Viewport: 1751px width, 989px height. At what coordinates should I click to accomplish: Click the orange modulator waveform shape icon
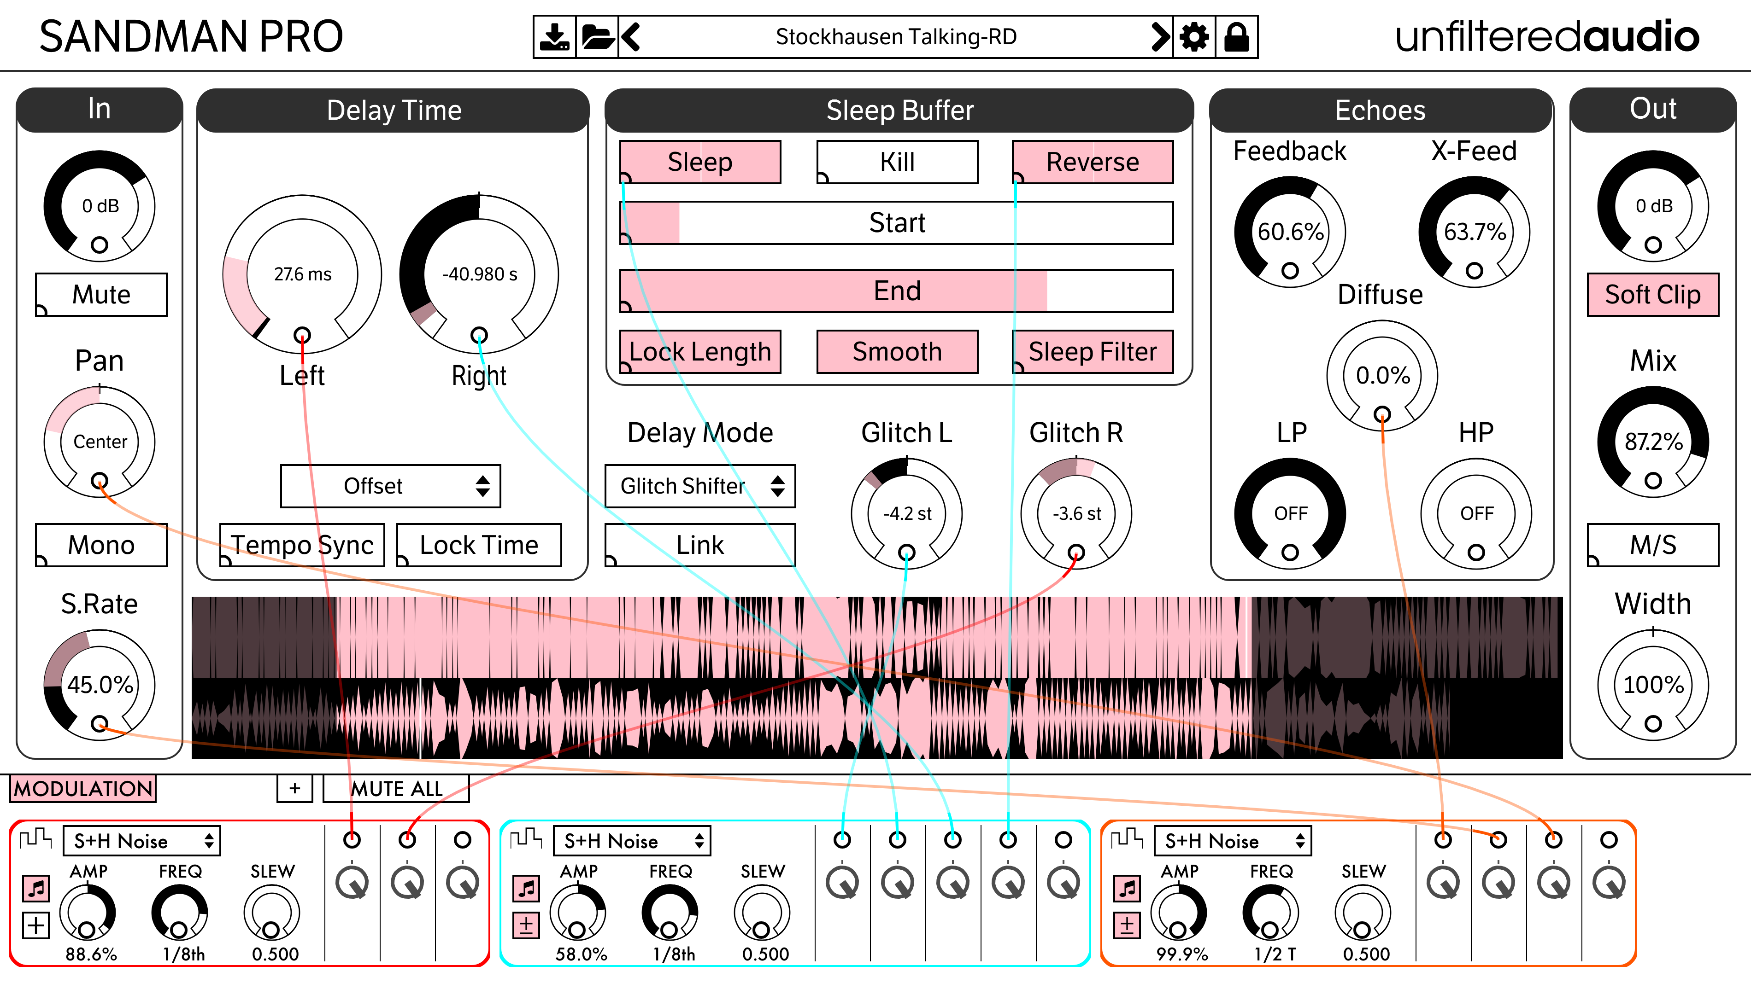[x=1127, y=839]
